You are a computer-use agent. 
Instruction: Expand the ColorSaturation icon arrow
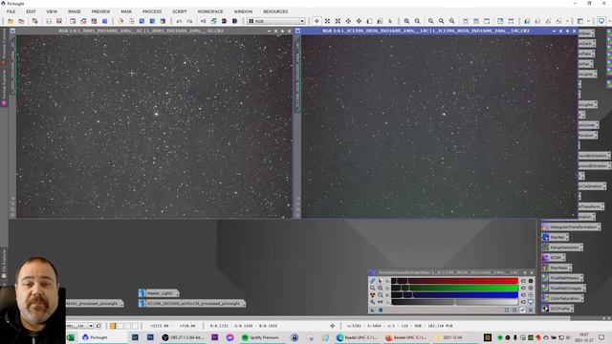click(x=581, y=298)
